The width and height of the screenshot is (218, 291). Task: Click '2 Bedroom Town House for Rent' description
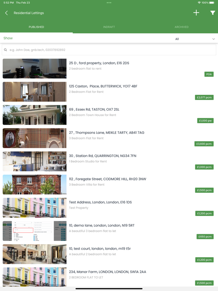[92, 115]
